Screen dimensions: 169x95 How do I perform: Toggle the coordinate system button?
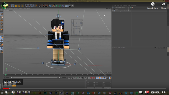[36, 6]
